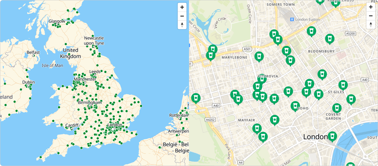Image resolution: width=378 pixels, height=166 pixels.
Task: Select the store marker above Covent Garden
Action: coord(337,108)
